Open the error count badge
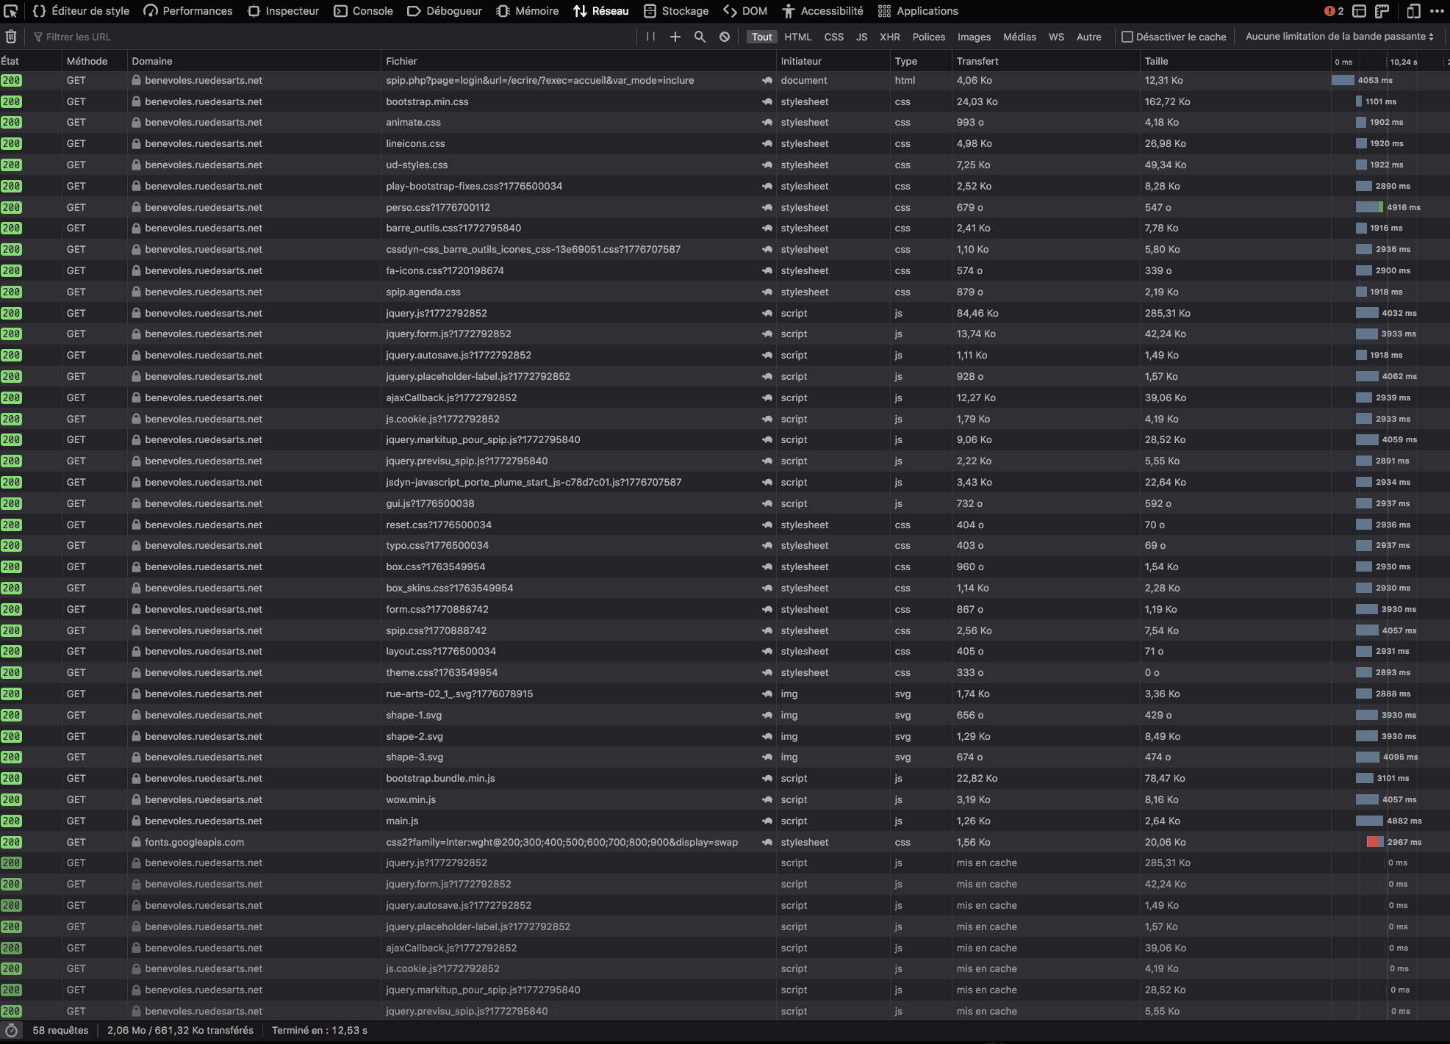The width and height of the screenshot is (1450, 1044). click(1334, 11)
